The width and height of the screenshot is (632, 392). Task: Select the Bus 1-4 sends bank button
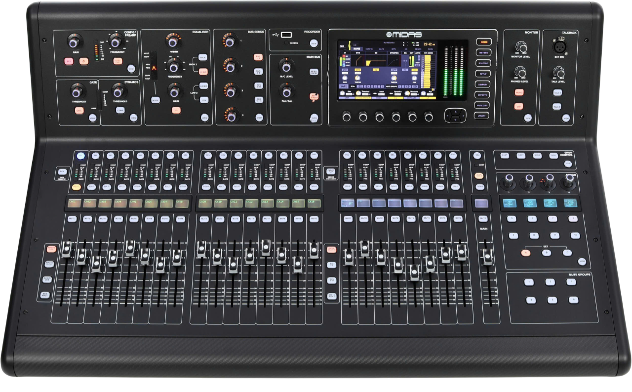[x=258, y=57]
